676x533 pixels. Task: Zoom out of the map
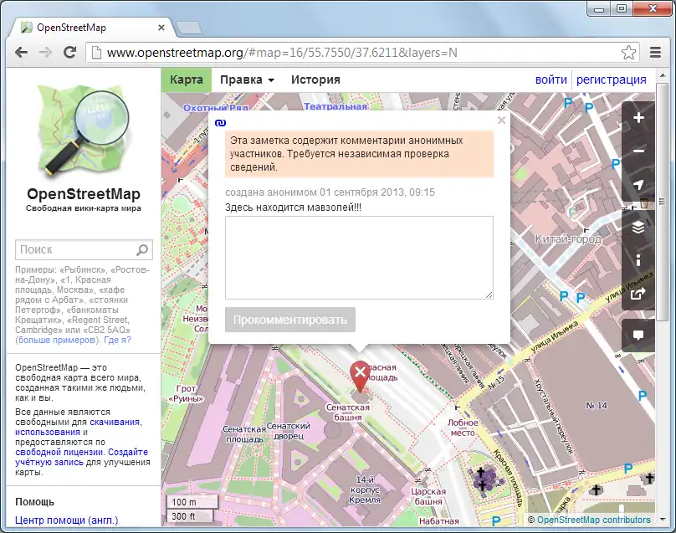tap(639, 151)
